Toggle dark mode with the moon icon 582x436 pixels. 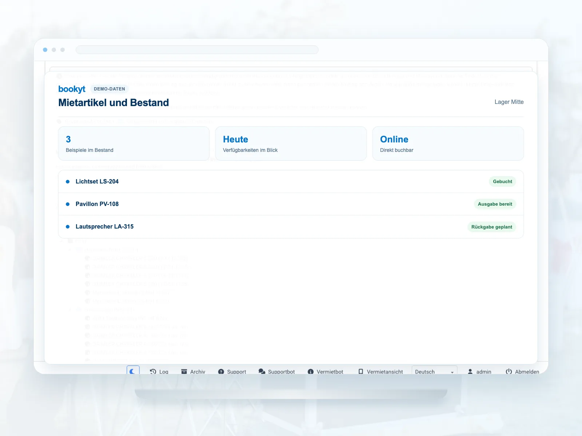pyautogui.click(x=133, y=371)
